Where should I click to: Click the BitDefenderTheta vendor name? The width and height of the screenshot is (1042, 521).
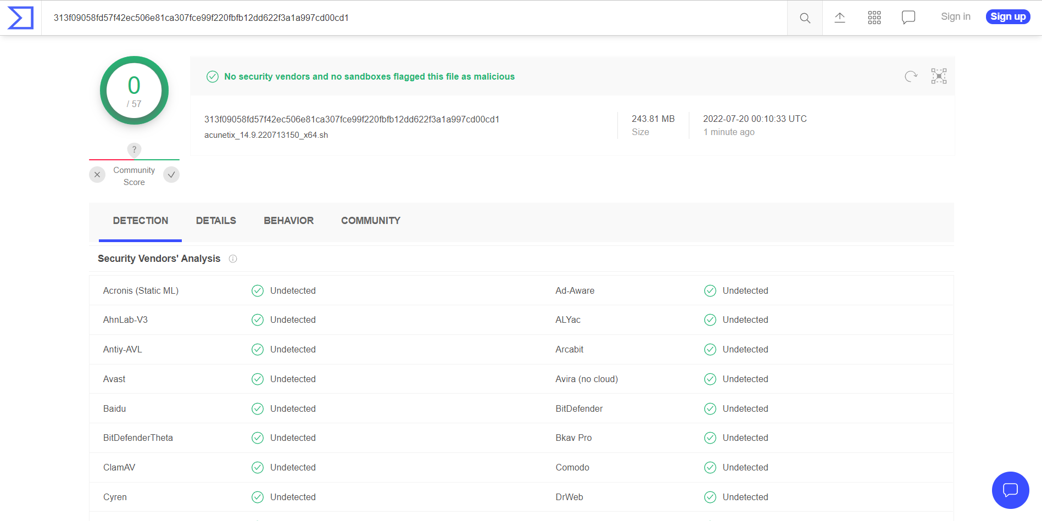point(138,438)
